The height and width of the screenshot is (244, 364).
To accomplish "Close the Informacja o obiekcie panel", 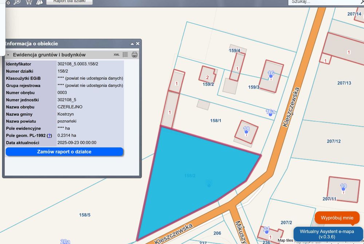I will [x=138, y=44].
